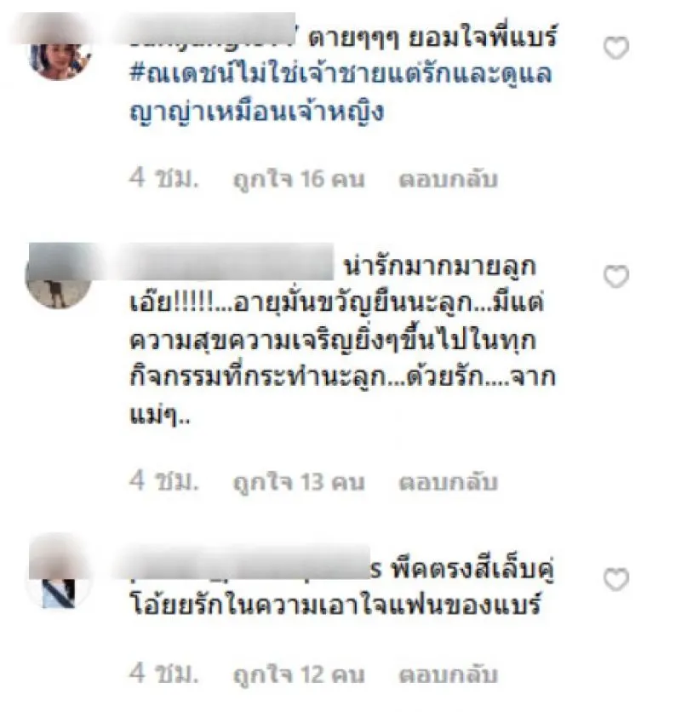Reply to the comment with 13 likes

448,482
